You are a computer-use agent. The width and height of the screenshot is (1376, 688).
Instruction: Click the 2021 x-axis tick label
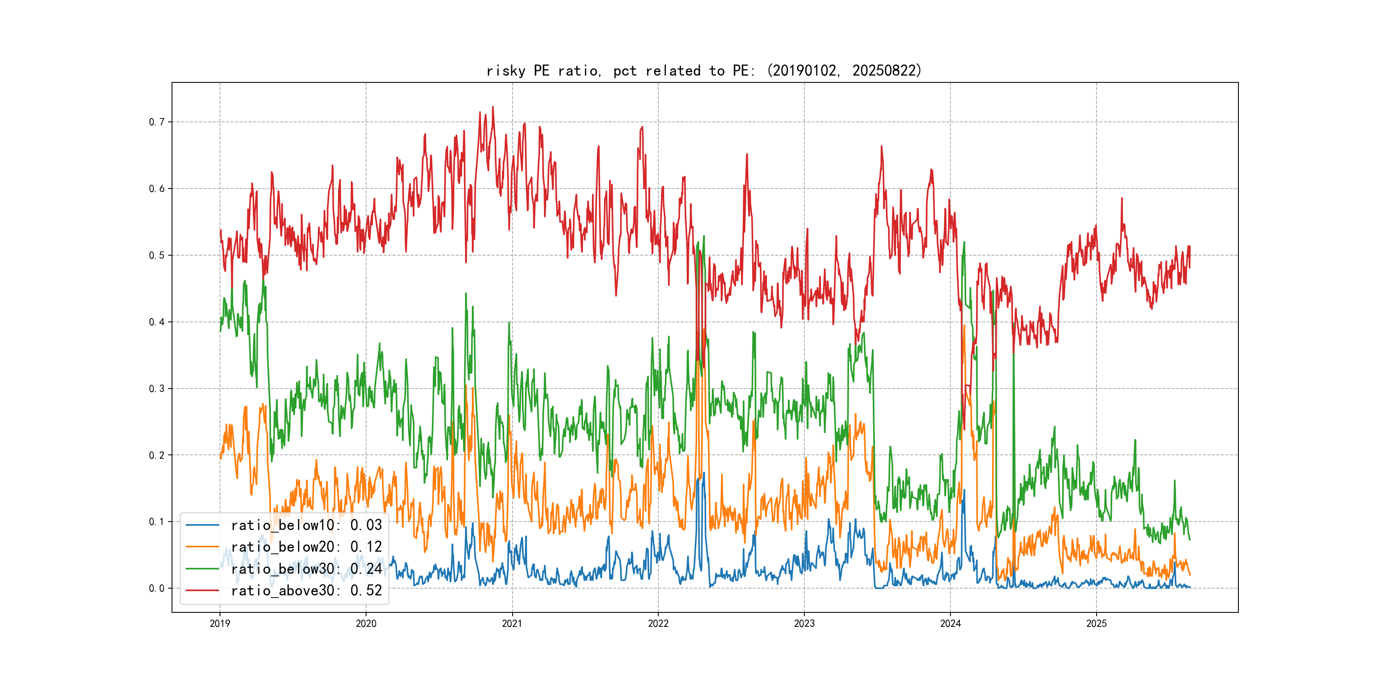(512, 623)
